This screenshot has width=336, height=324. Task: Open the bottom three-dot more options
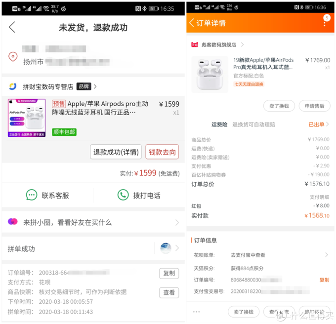coord(196,312)
